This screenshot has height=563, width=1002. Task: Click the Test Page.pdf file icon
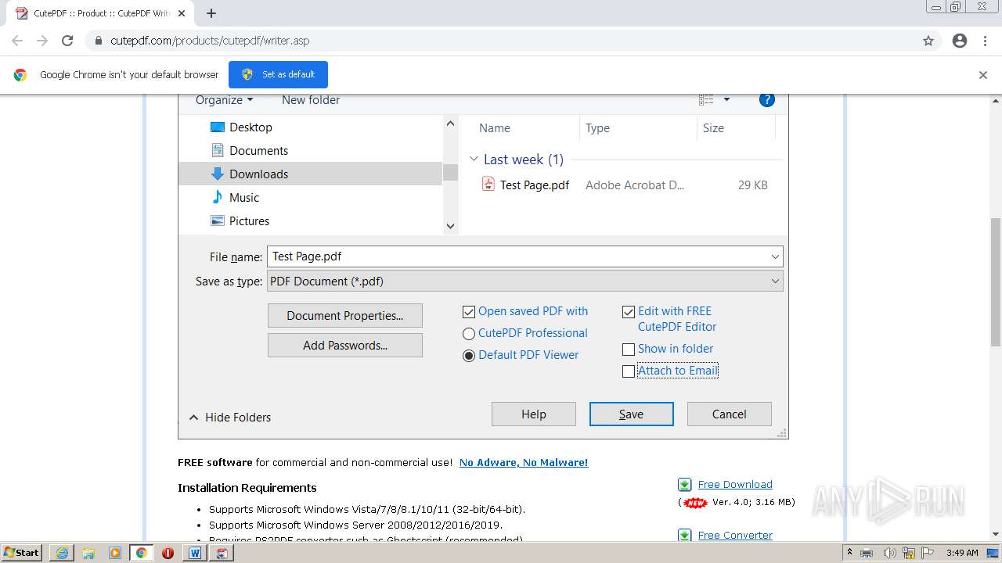[x=488, y=185]
